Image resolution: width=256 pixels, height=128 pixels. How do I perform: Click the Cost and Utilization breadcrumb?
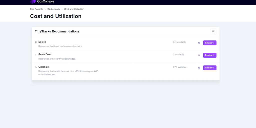(74, 9)
